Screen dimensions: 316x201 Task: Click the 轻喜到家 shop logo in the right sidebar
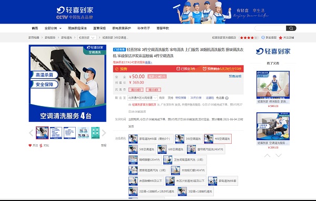click(x=273, y=51)
